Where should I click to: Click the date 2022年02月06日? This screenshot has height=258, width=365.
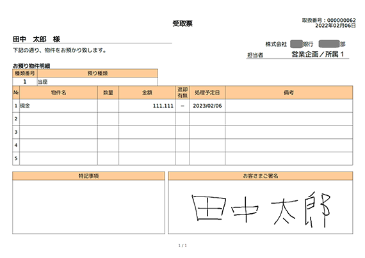(x=336, y=26)
